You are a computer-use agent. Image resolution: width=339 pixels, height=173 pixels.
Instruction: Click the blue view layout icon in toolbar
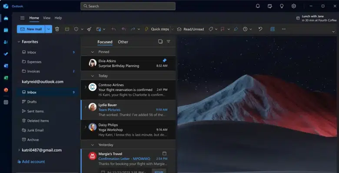(x=273, y=29)
